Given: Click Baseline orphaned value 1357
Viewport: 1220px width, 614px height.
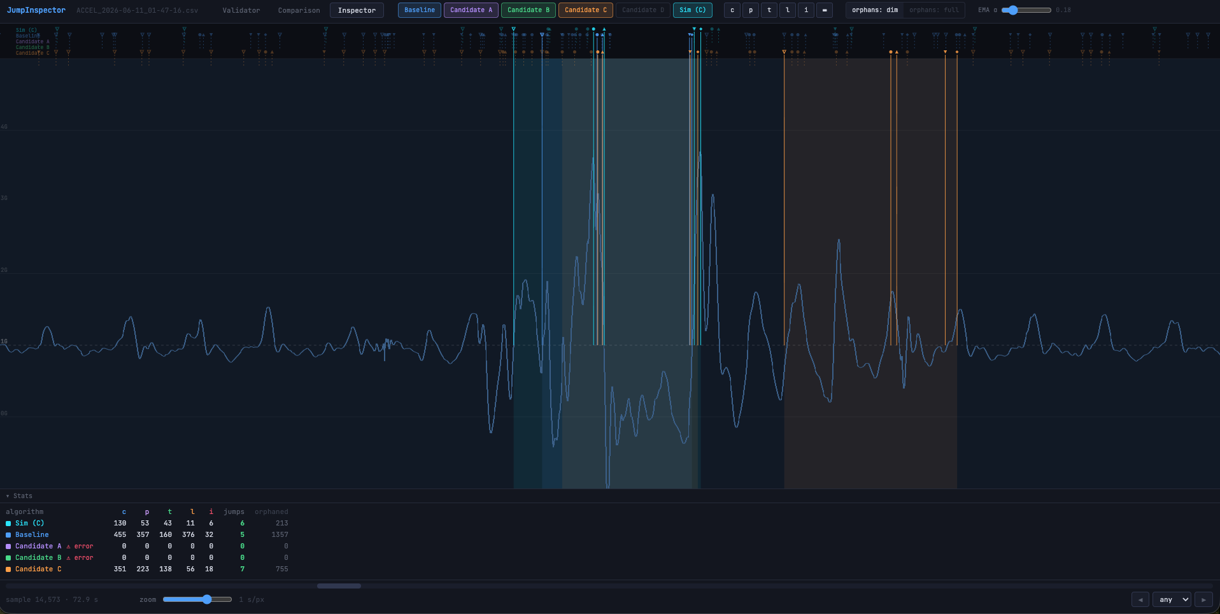Looking at the screenshot, I should (x=280, y=535).
